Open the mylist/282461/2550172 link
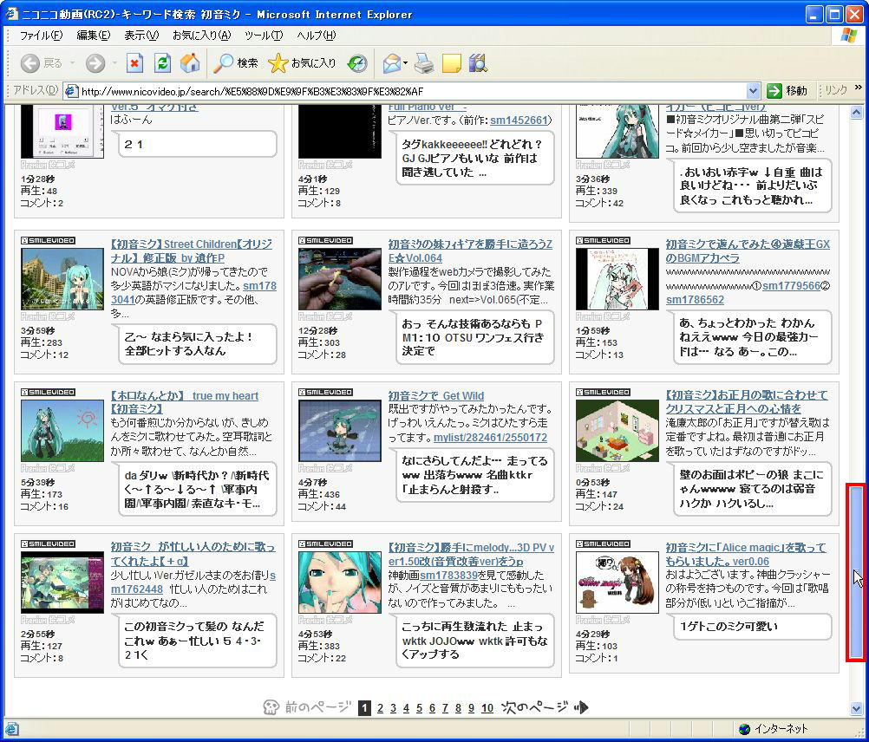Image resolution: width=869 pixels, height=742 pixels. (x=490, y=438)
